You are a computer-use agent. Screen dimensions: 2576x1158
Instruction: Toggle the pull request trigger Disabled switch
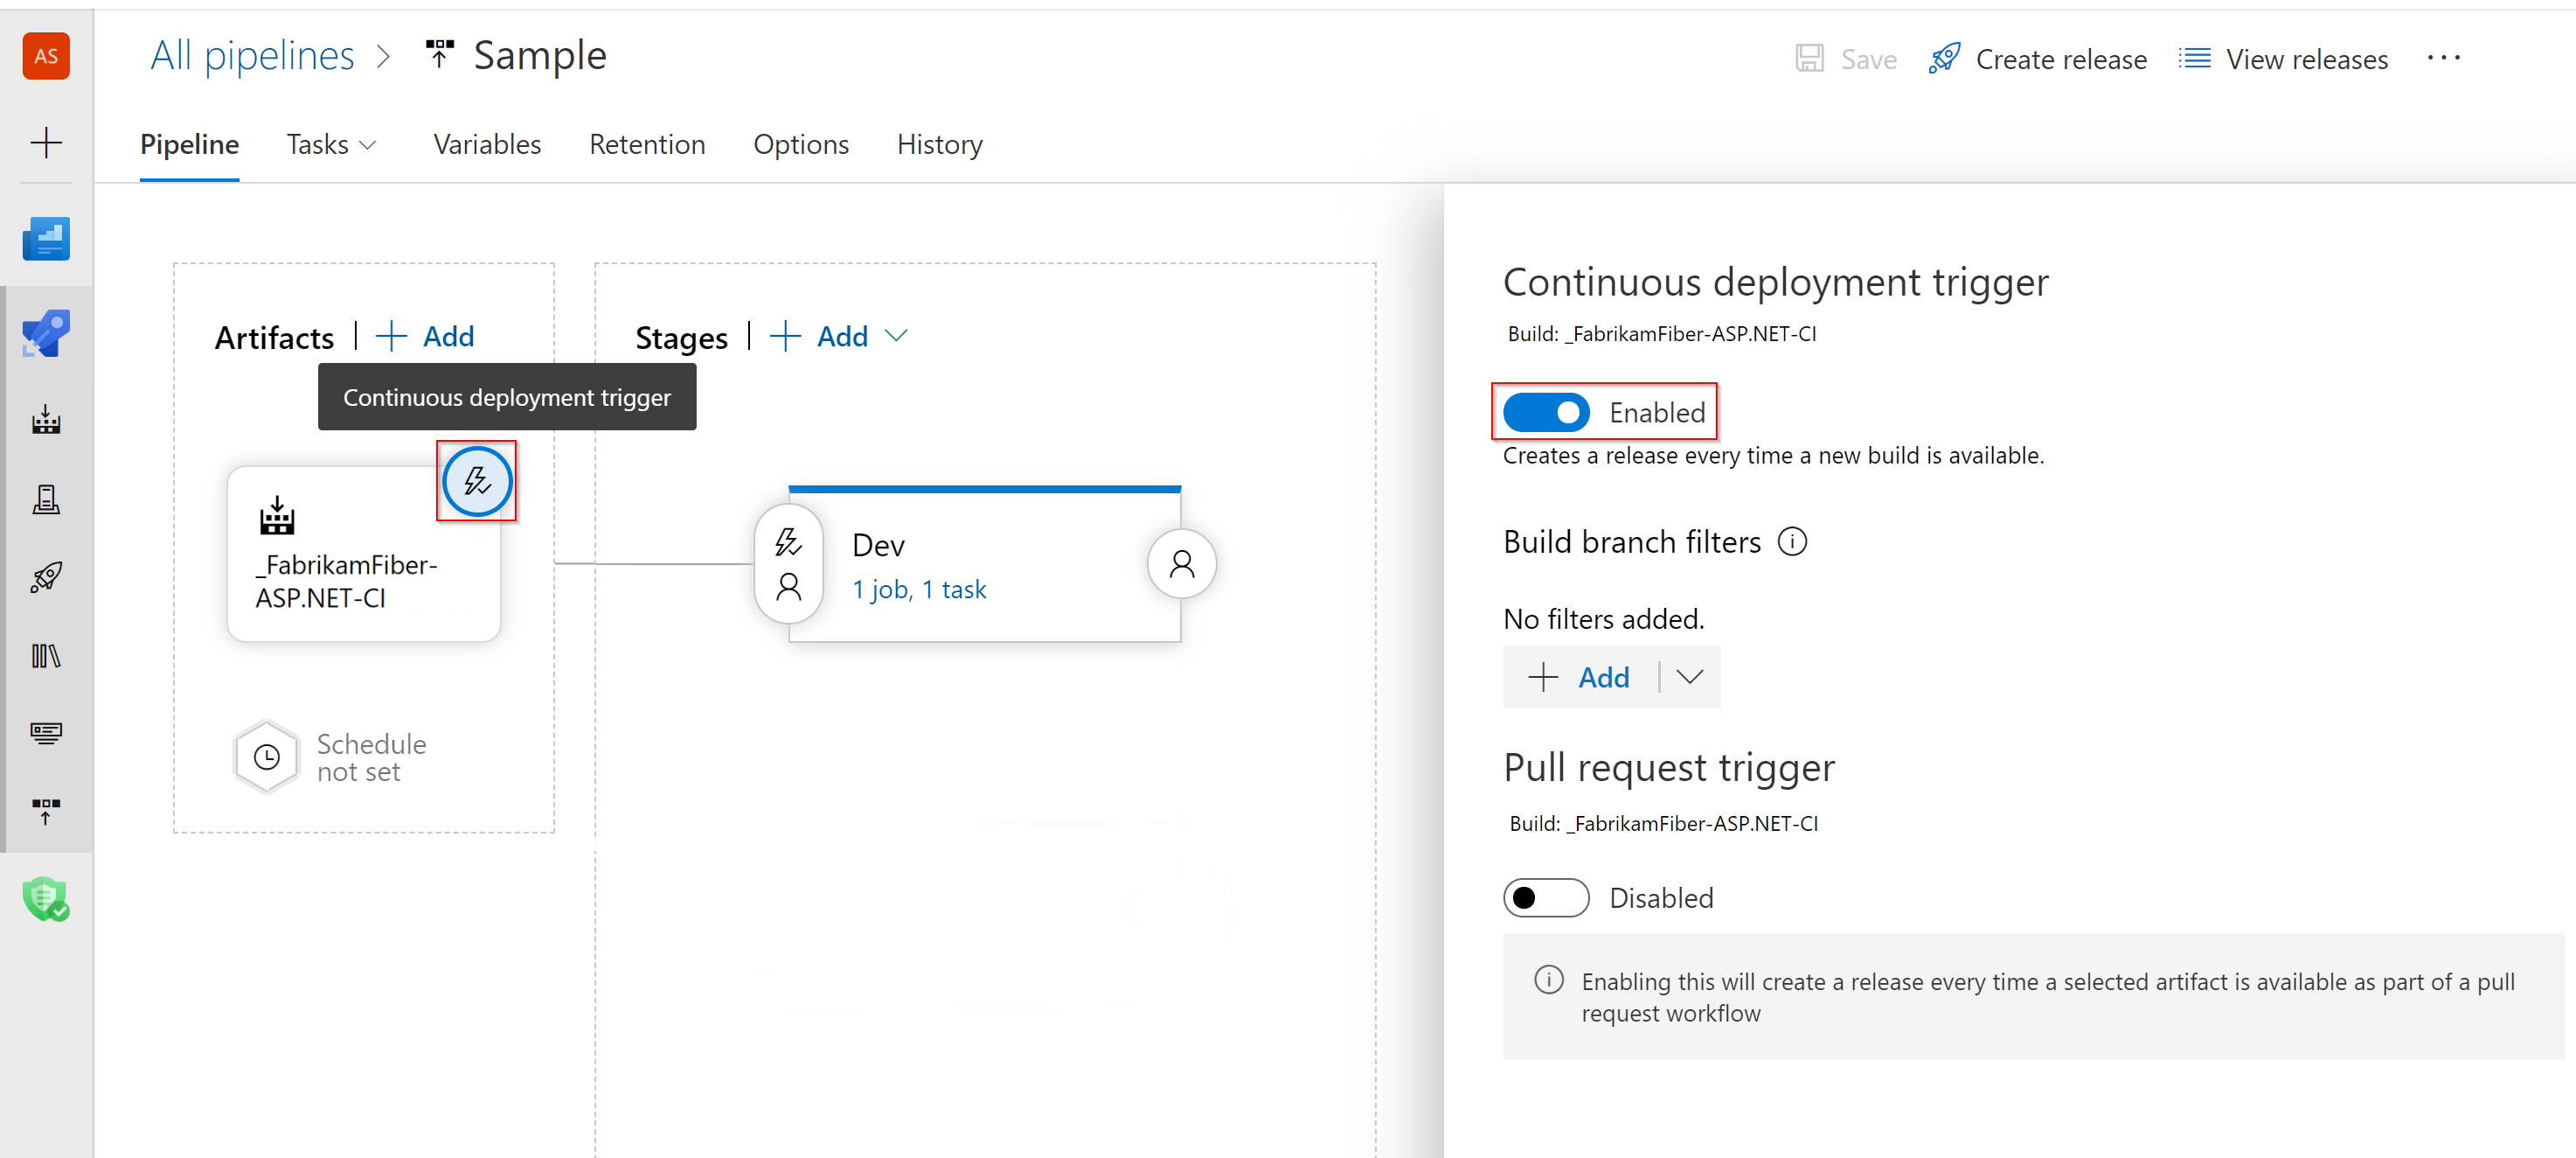tap(1545, 896)
